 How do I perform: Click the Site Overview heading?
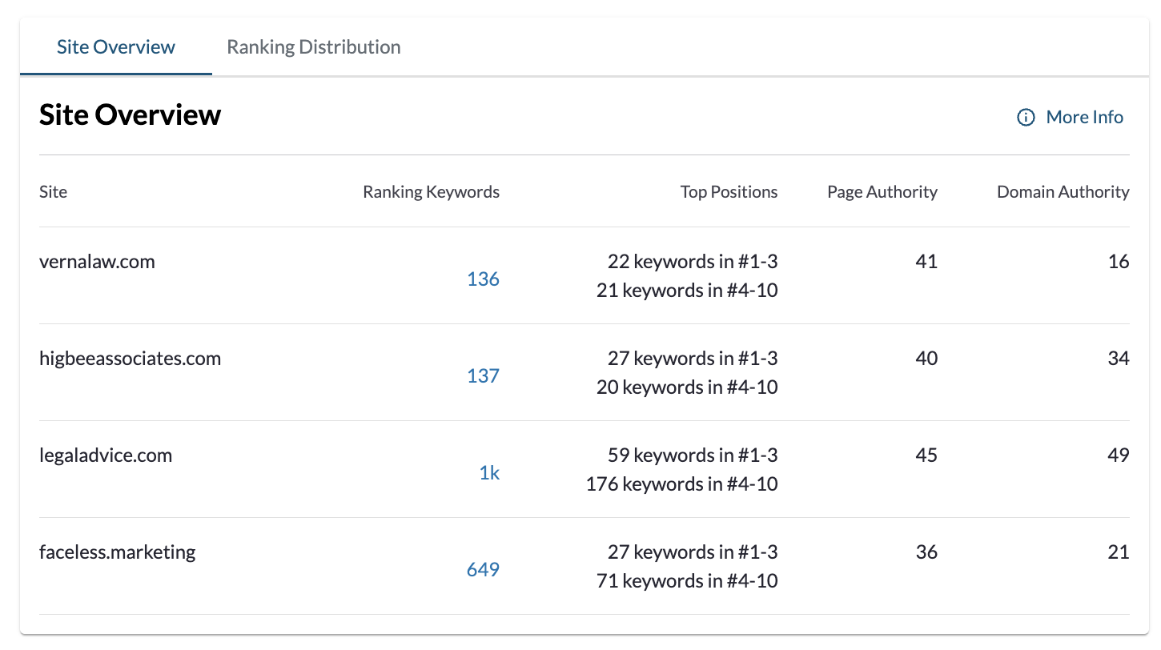tap(130, 115)
